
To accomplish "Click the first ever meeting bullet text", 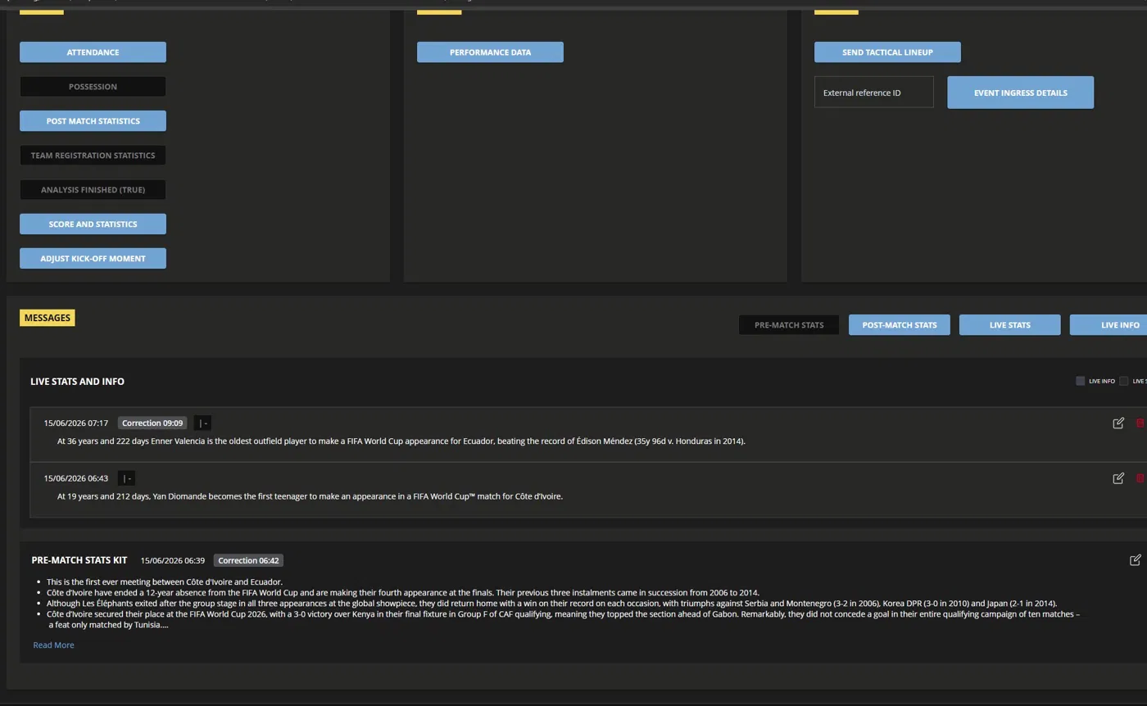I will tap(164, 582).
